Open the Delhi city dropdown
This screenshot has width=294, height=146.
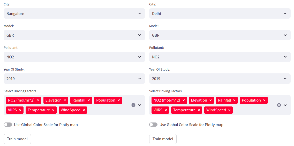[x=220, y=13]
